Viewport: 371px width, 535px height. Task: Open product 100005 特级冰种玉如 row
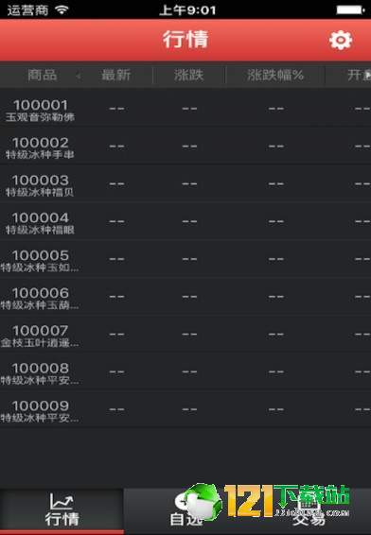point(185,259)
